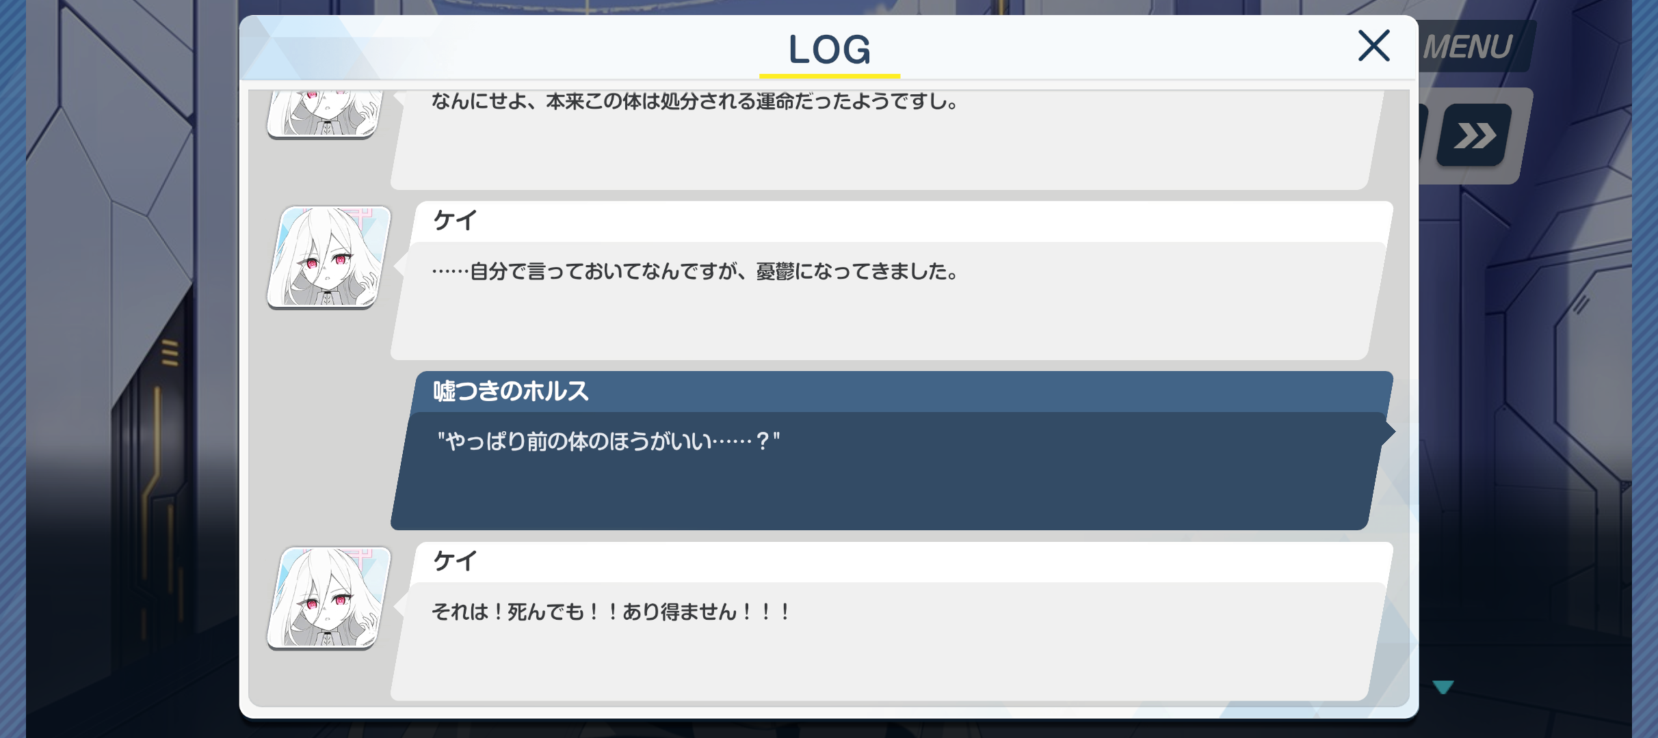Click the yellow underline below LOG
Viewport: 1658px width, 738px height.
[829, 76]
